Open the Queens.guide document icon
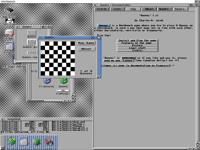The image size is (200, 150). (x=32, y=42)
